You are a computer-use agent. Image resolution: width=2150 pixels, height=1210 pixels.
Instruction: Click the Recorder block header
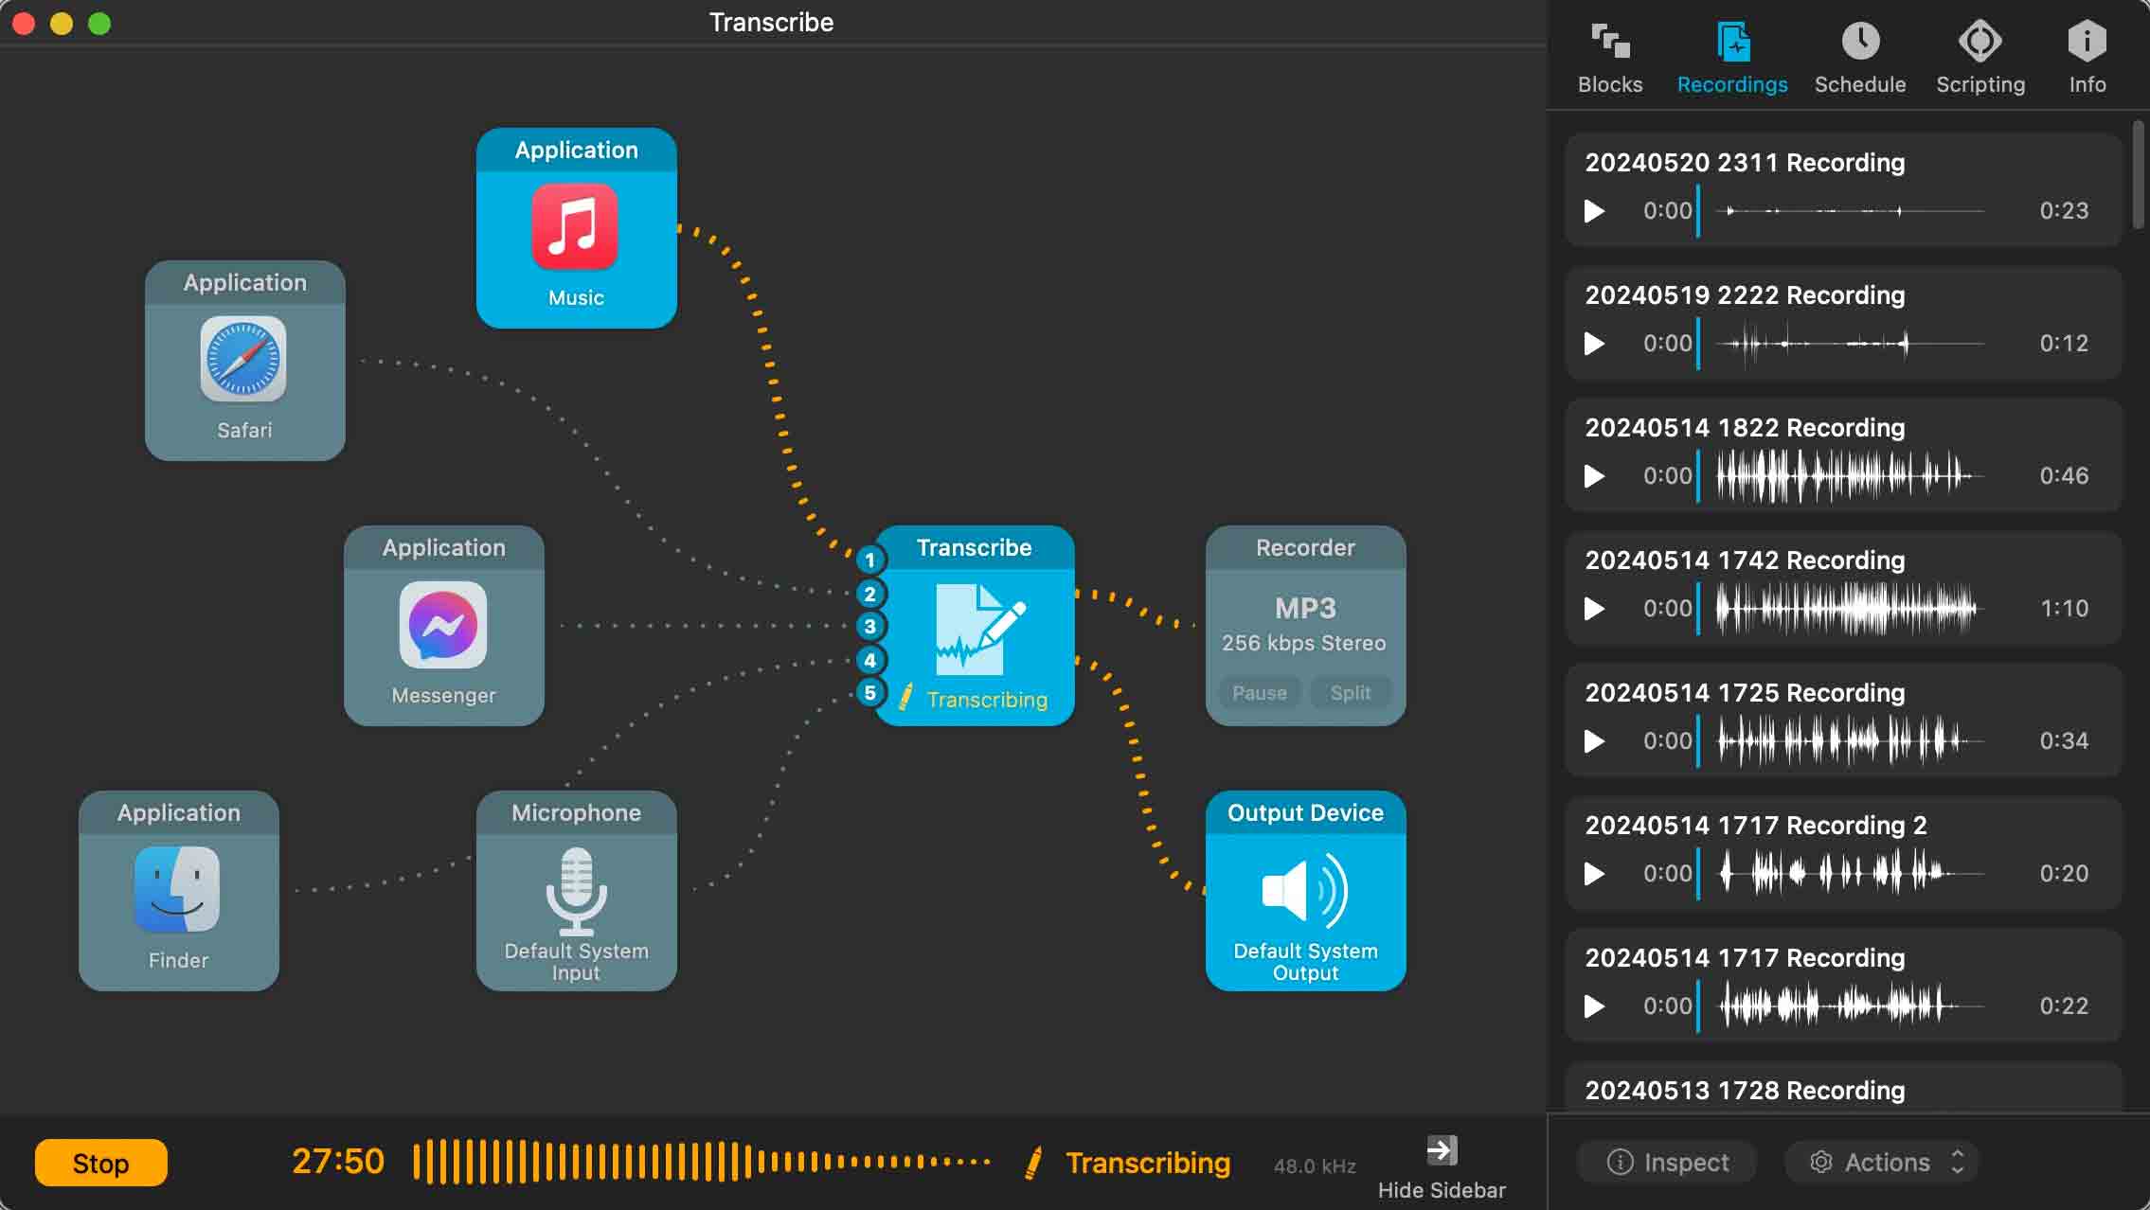coord(1305,548)
